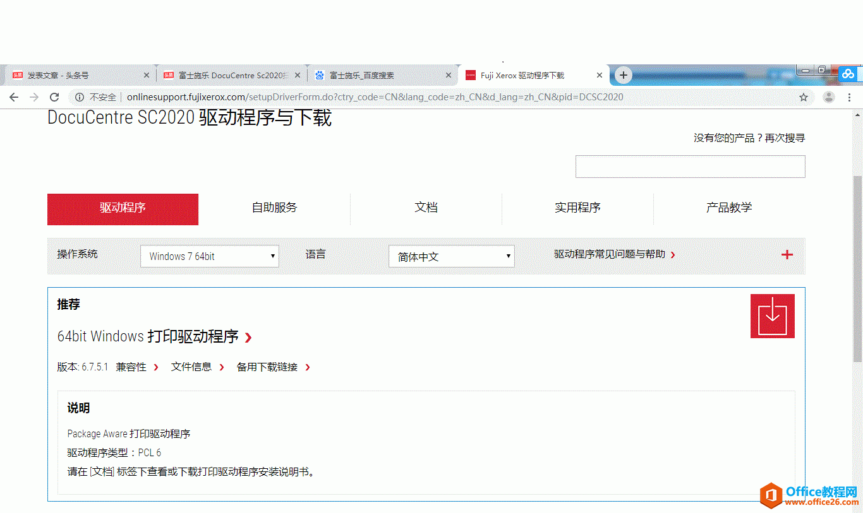The image size is (863, 513).
Task: Reload the page with refresh icon
Action: pos(54,97)
